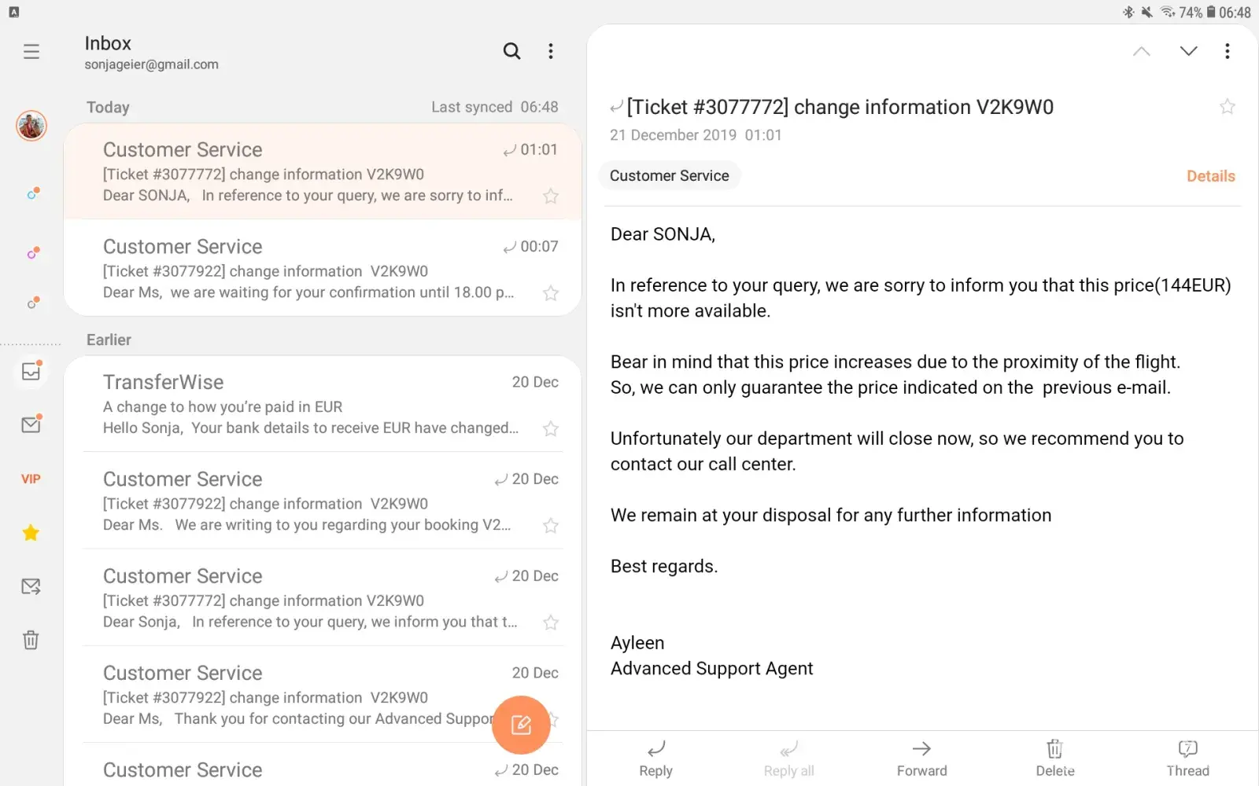Star the open email in header
The height and width of the screenshot is (786, 1259).
tap(1227, 107)
